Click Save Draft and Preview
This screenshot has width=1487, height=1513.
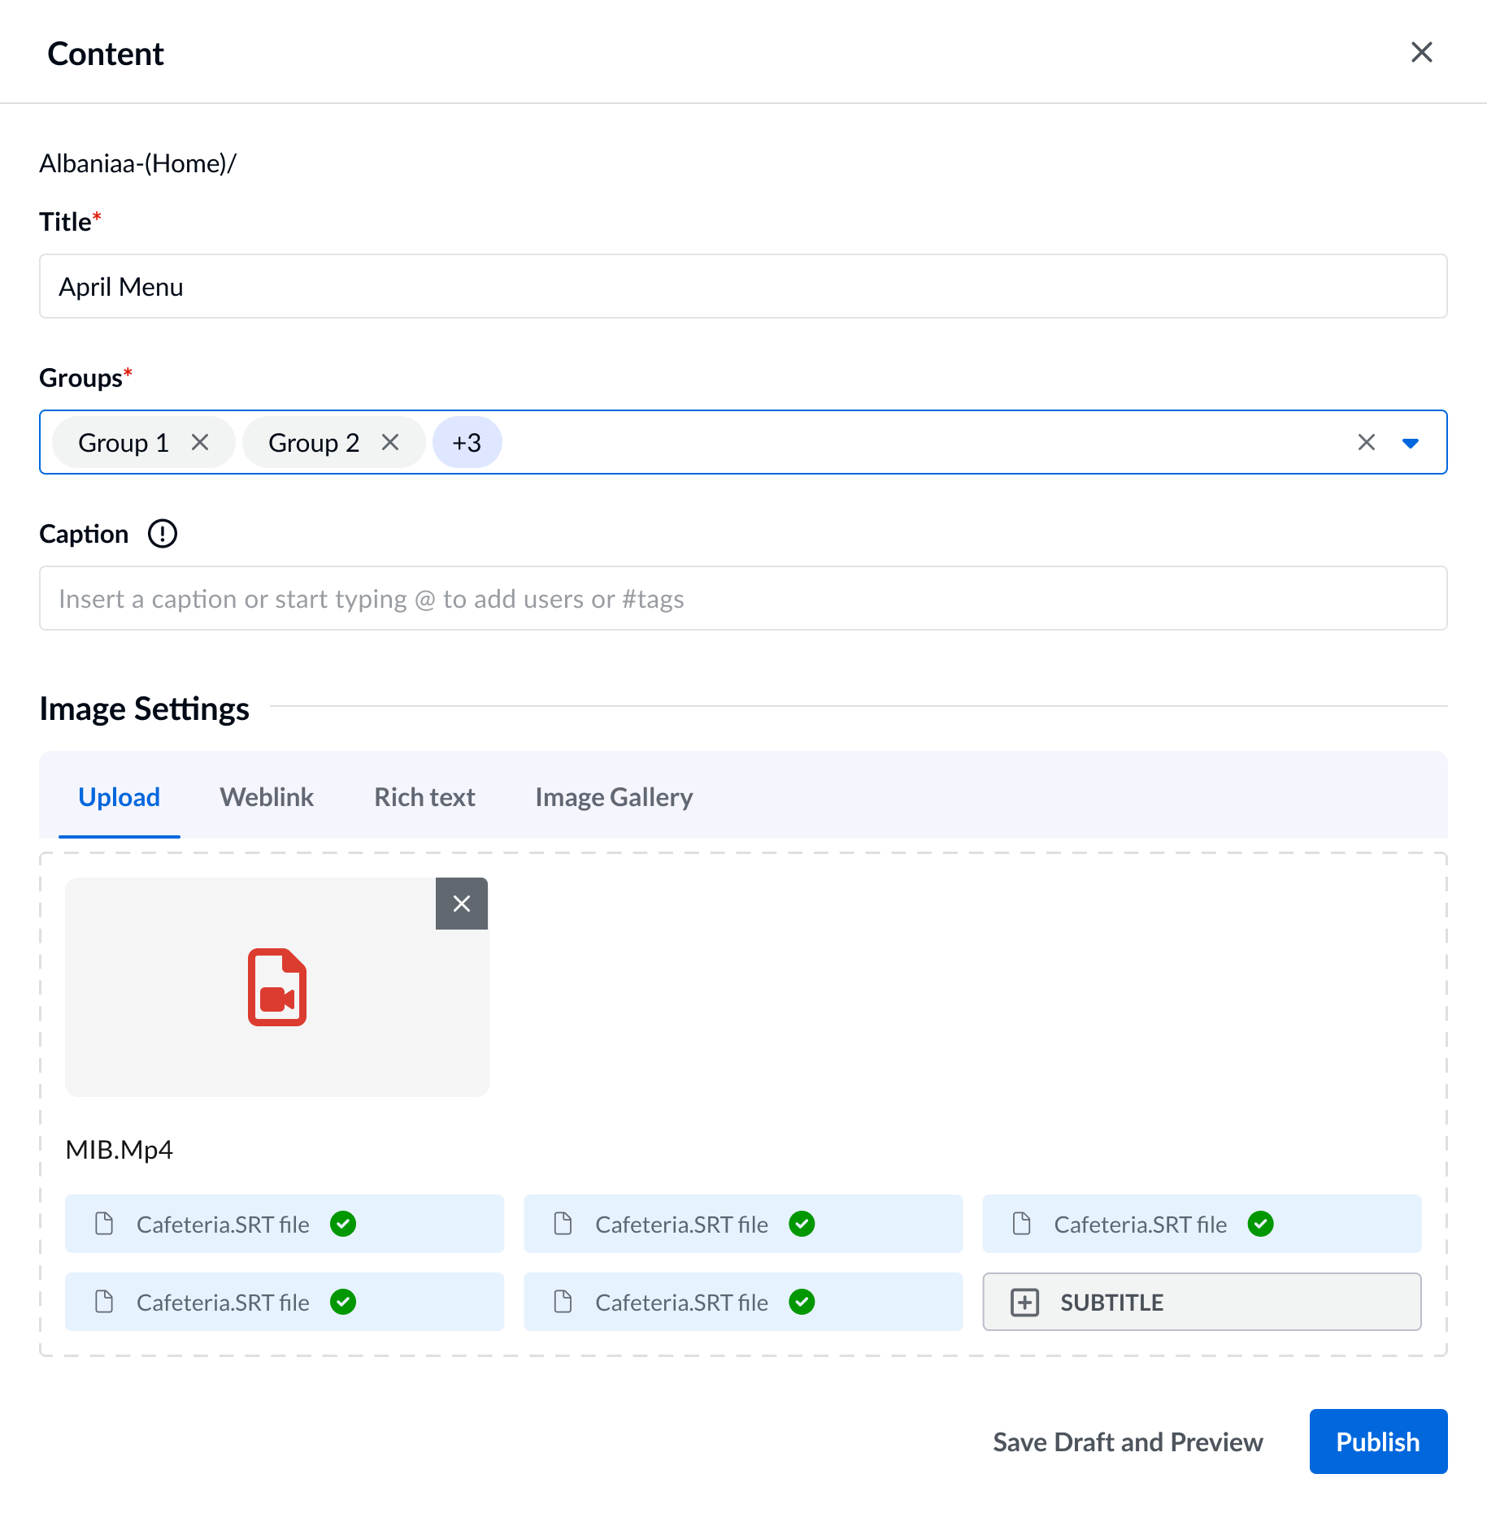pos(1127,1441)
